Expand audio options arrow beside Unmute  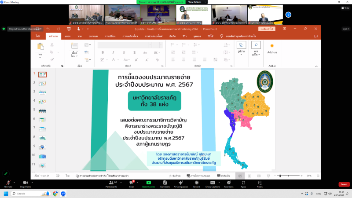[15, 181]
